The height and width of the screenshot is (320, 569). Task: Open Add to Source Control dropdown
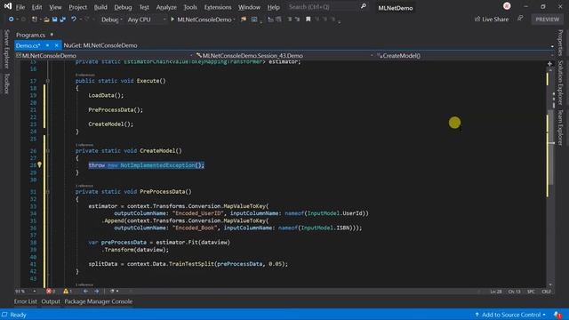coord(510,315)
